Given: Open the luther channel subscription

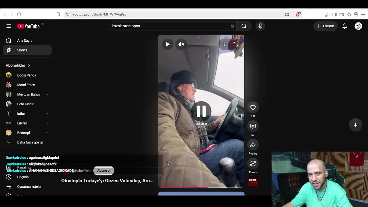Looking at the screenshot, I should pyautogui.click(x=27, y=114).
